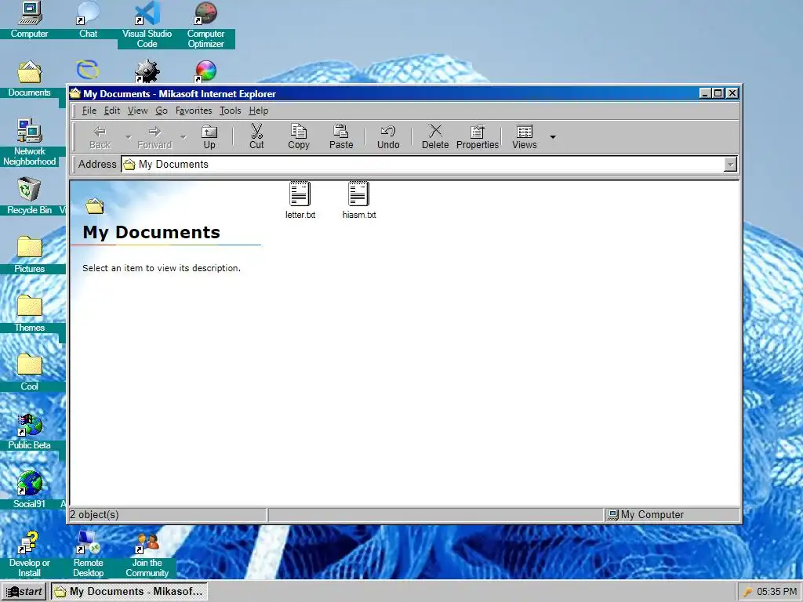Select the multicolor wheel desktop icon
The width and height of the screenshot is (803, 602).
point(206,71)
